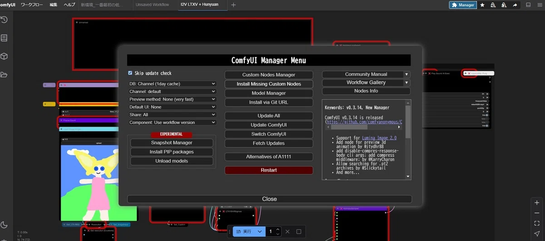Viewport: 545px width, 241px height.
Task: Zoom in with the canvas plus icon
Action: point(537,203)
